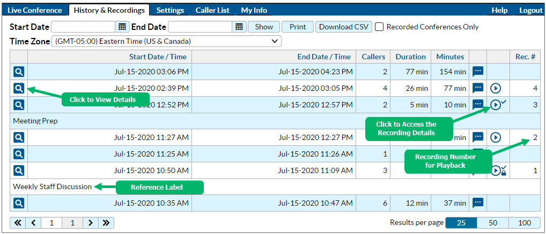Open the Caller List tab
Image resolution: width=546 pixels, height=234 pixels.
point(211,10)
